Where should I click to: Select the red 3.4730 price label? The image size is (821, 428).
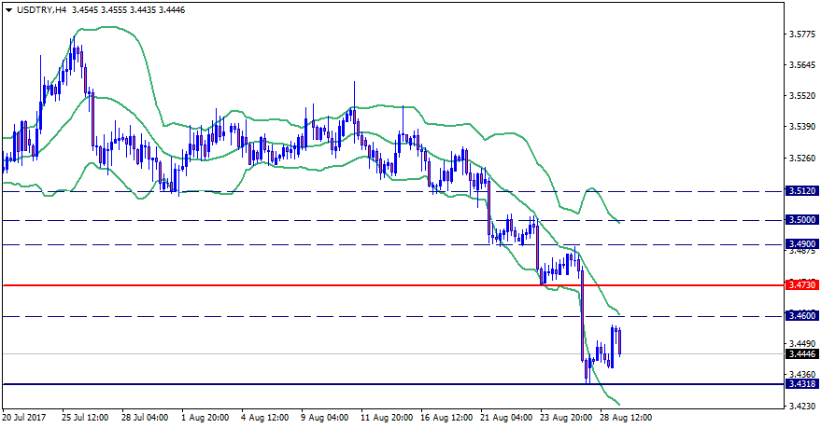(x=802, y=284)
